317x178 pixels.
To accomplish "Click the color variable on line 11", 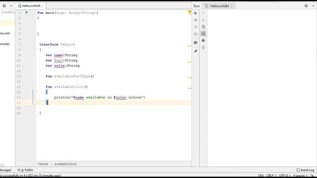I will coord(59,66).
